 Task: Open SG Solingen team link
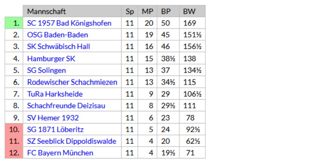(x=46, y=70)
